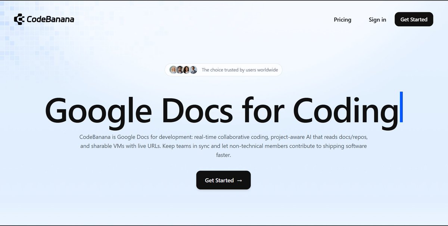Select the blonde woman's avatar in the trust badge
This screenshot has width=448, height=226.
pos(173,70)
